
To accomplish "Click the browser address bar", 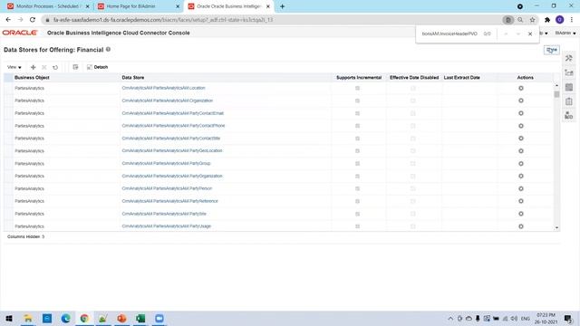I will click(274, 20).
